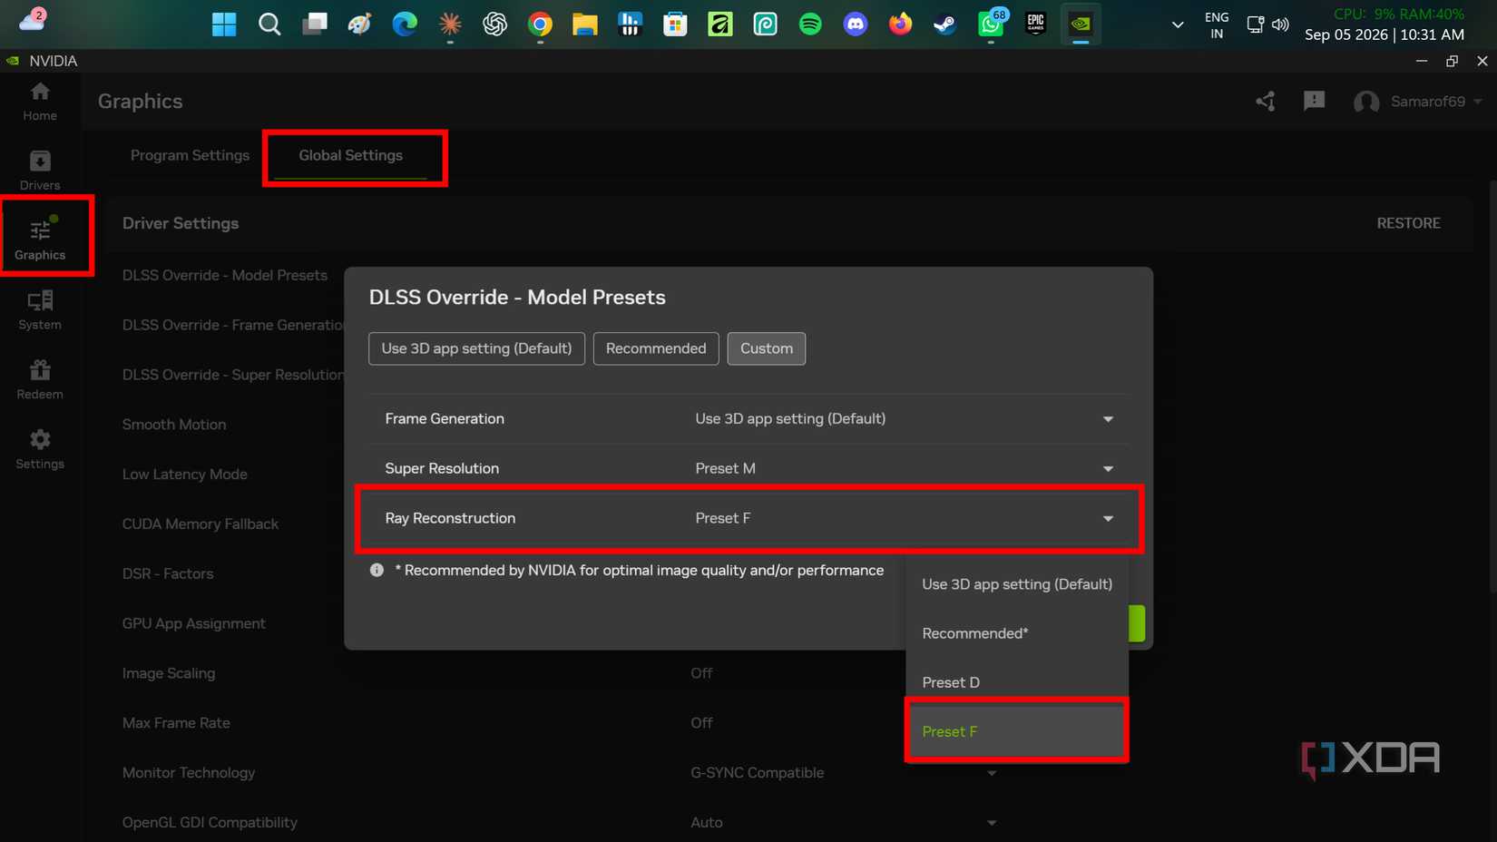The width and height of the screenshot is (1497, 842).
Task: Pick Preset F from the list
Action: click(x=1017, y=731)
